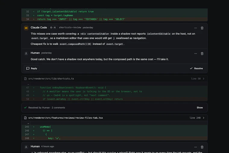Viewport: 229px width, 153px height.
Task: Click the file icon for shortcuts.ts
Action: point(25,79)
